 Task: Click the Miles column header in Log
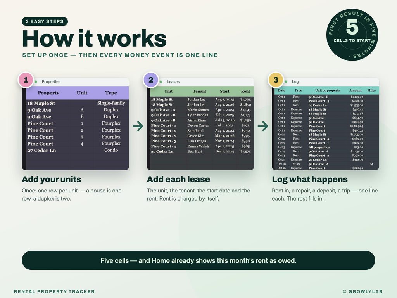click(x=371, y=90)
